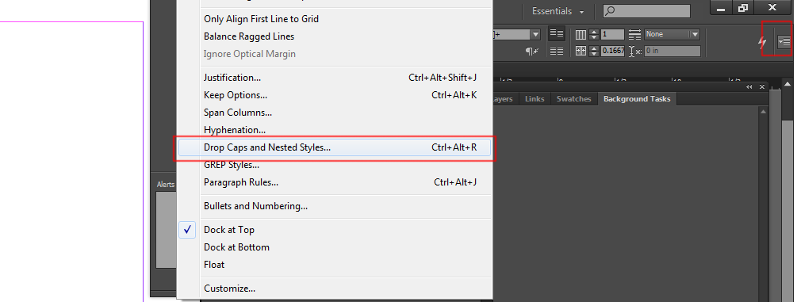Switch to the Swatches tab
The image size is (797, 302).
click(x=573, y=99)
